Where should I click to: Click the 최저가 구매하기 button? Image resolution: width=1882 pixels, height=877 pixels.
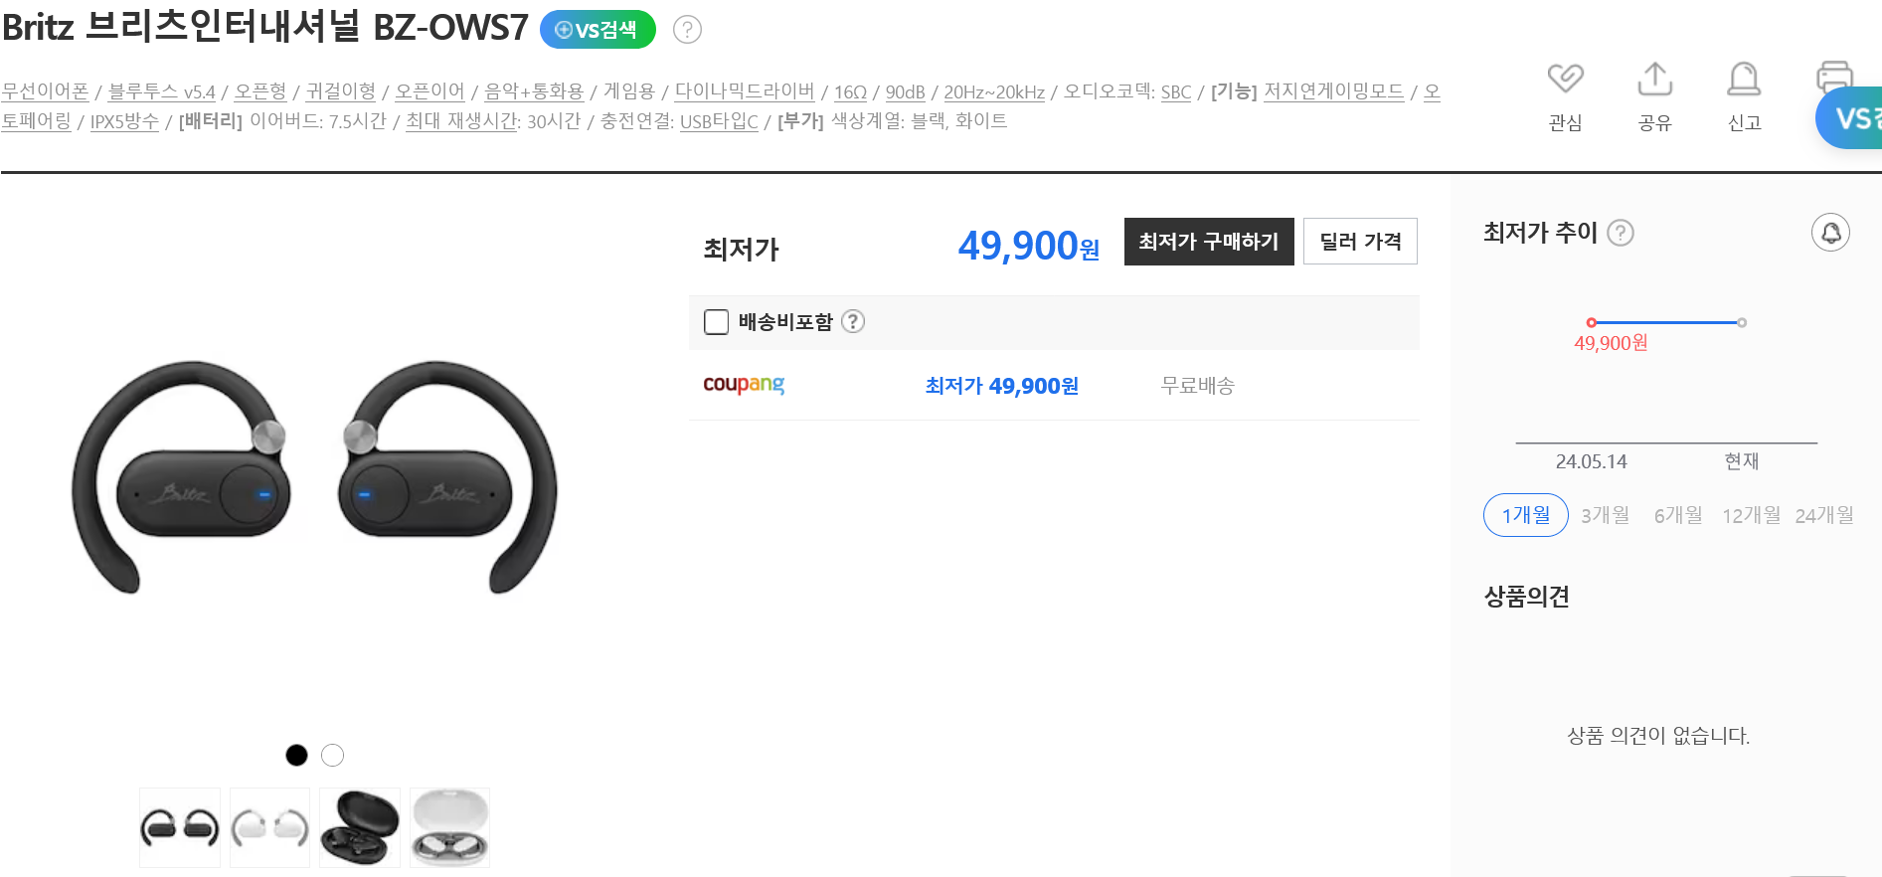(x=1209, y=242)
